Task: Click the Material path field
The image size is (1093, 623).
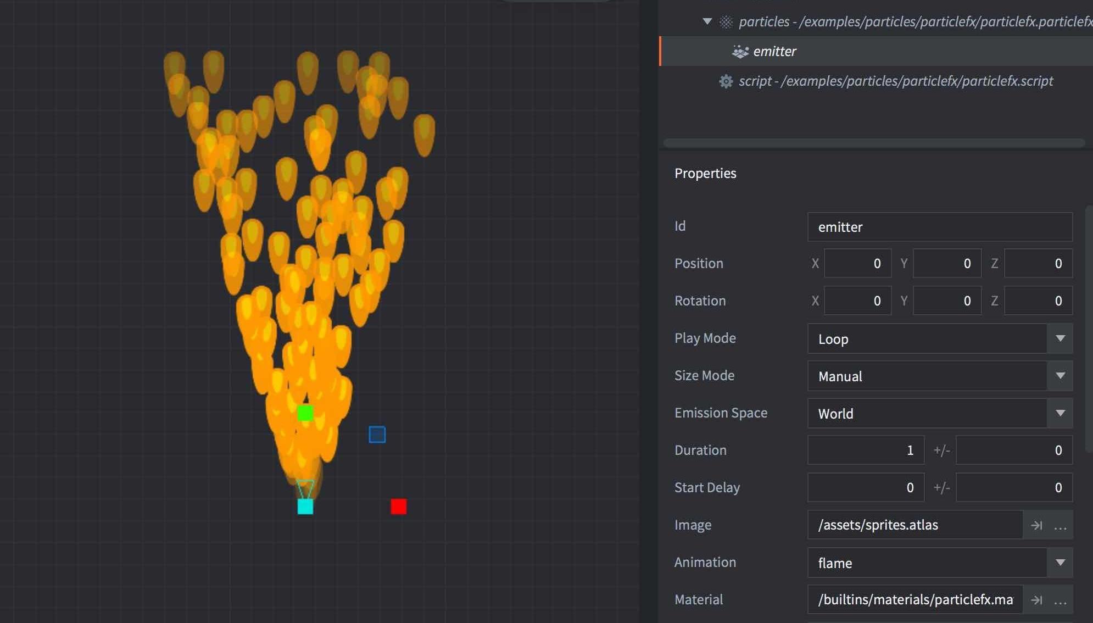Action: [x=914, y=600]
